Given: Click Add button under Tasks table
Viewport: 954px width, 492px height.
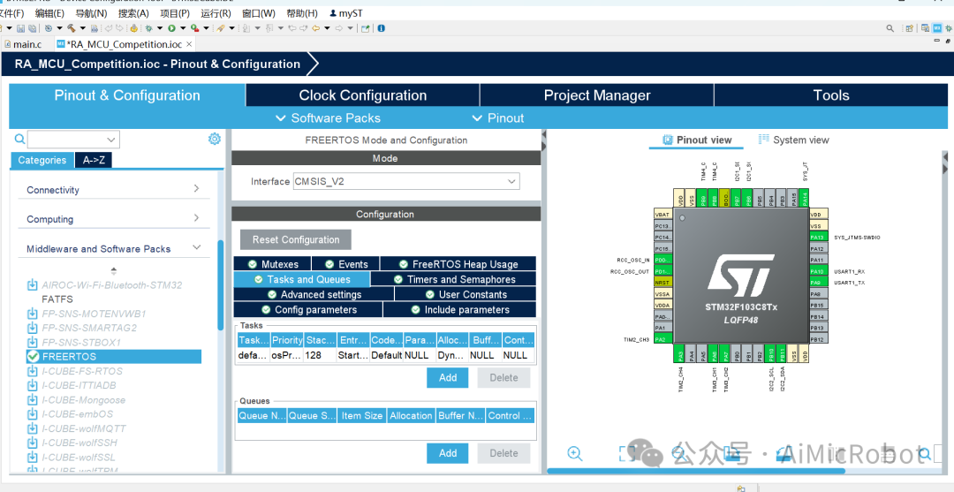Looking at the screenshot, I should [x=447, y=378].
